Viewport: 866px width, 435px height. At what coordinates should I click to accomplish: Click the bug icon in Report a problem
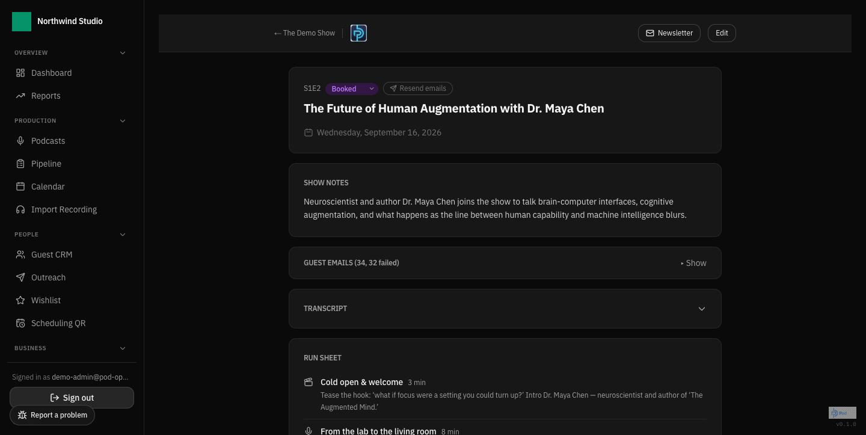point(22,415)
